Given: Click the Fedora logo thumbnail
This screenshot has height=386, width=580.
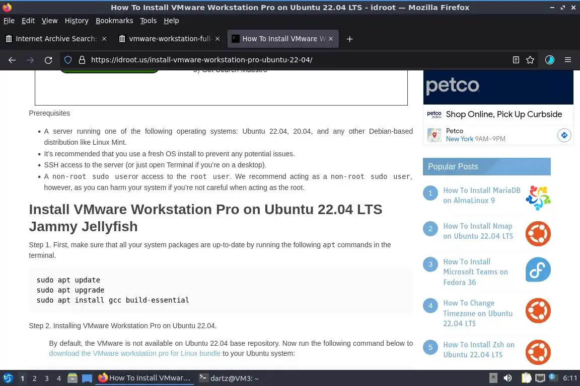Looking at the screenshot, I should [538, 269].
